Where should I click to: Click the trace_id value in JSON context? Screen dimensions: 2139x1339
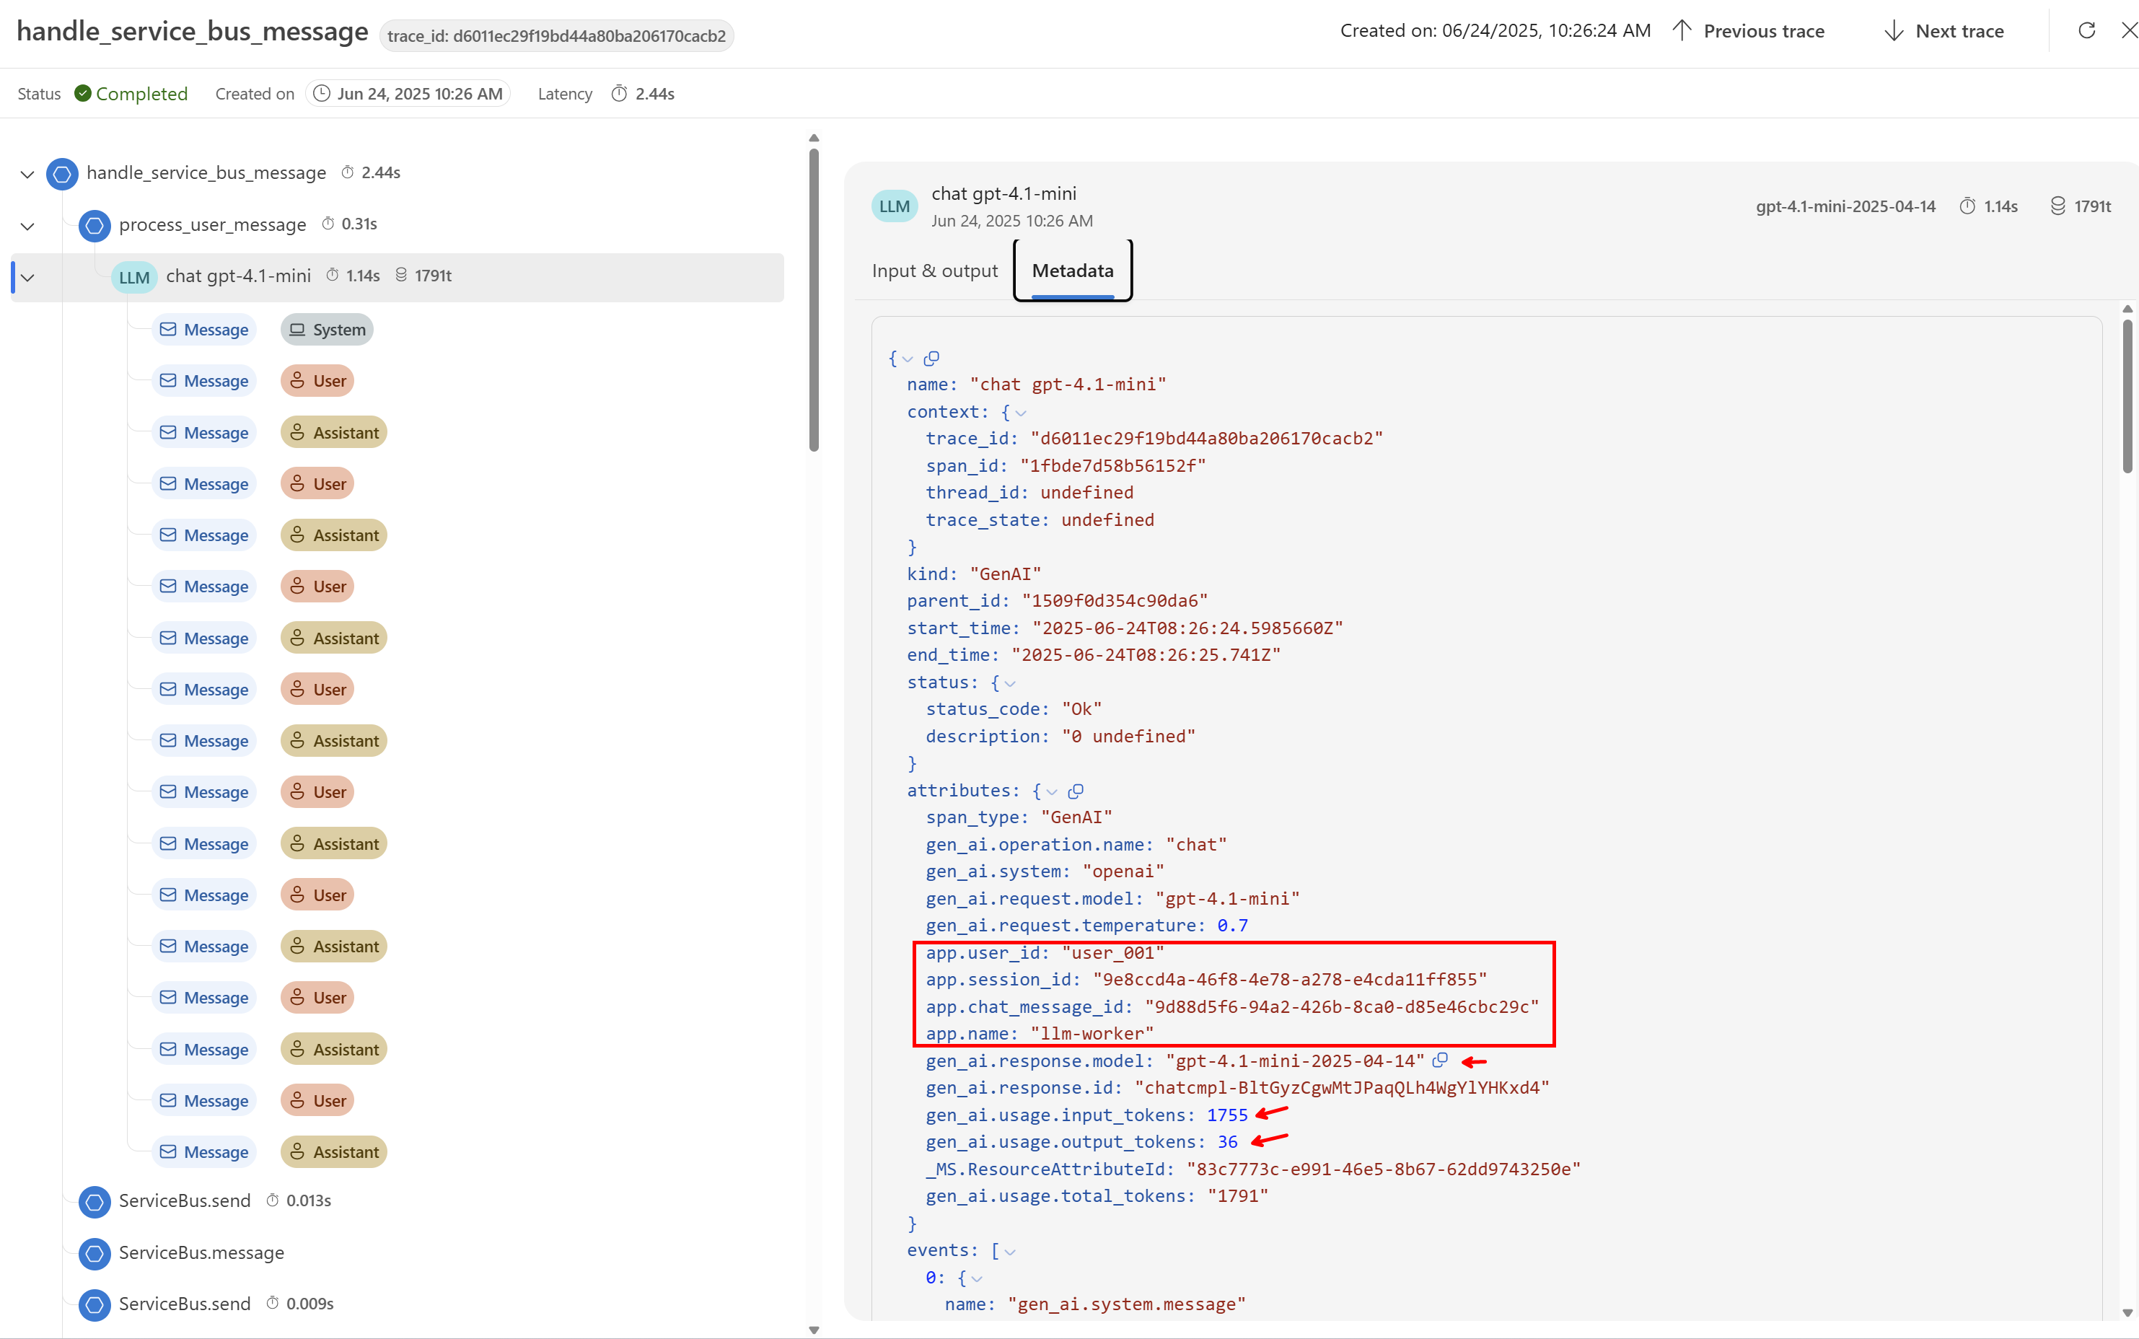[1207, 439]
